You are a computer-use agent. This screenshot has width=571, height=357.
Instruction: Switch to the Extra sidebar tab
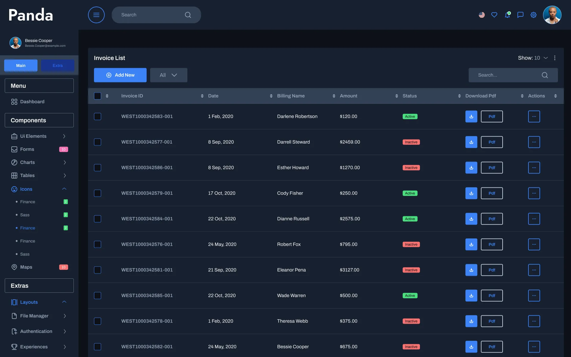(57, 65)
